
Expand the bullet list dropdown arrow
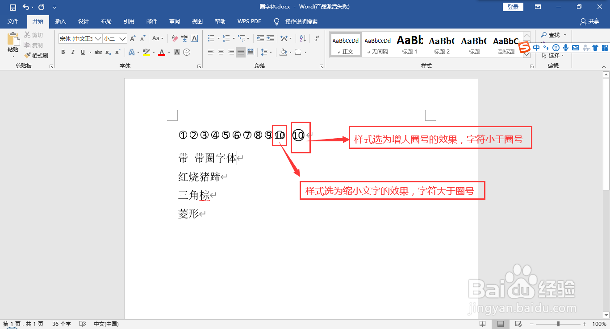pos(218,39)
